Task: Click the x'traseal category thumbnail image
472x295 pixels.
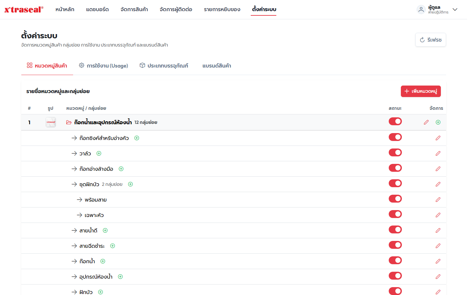Action: (51, 122)
